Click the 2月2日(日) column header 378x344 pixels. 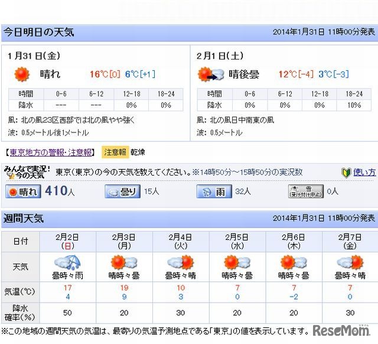point(67,242)
